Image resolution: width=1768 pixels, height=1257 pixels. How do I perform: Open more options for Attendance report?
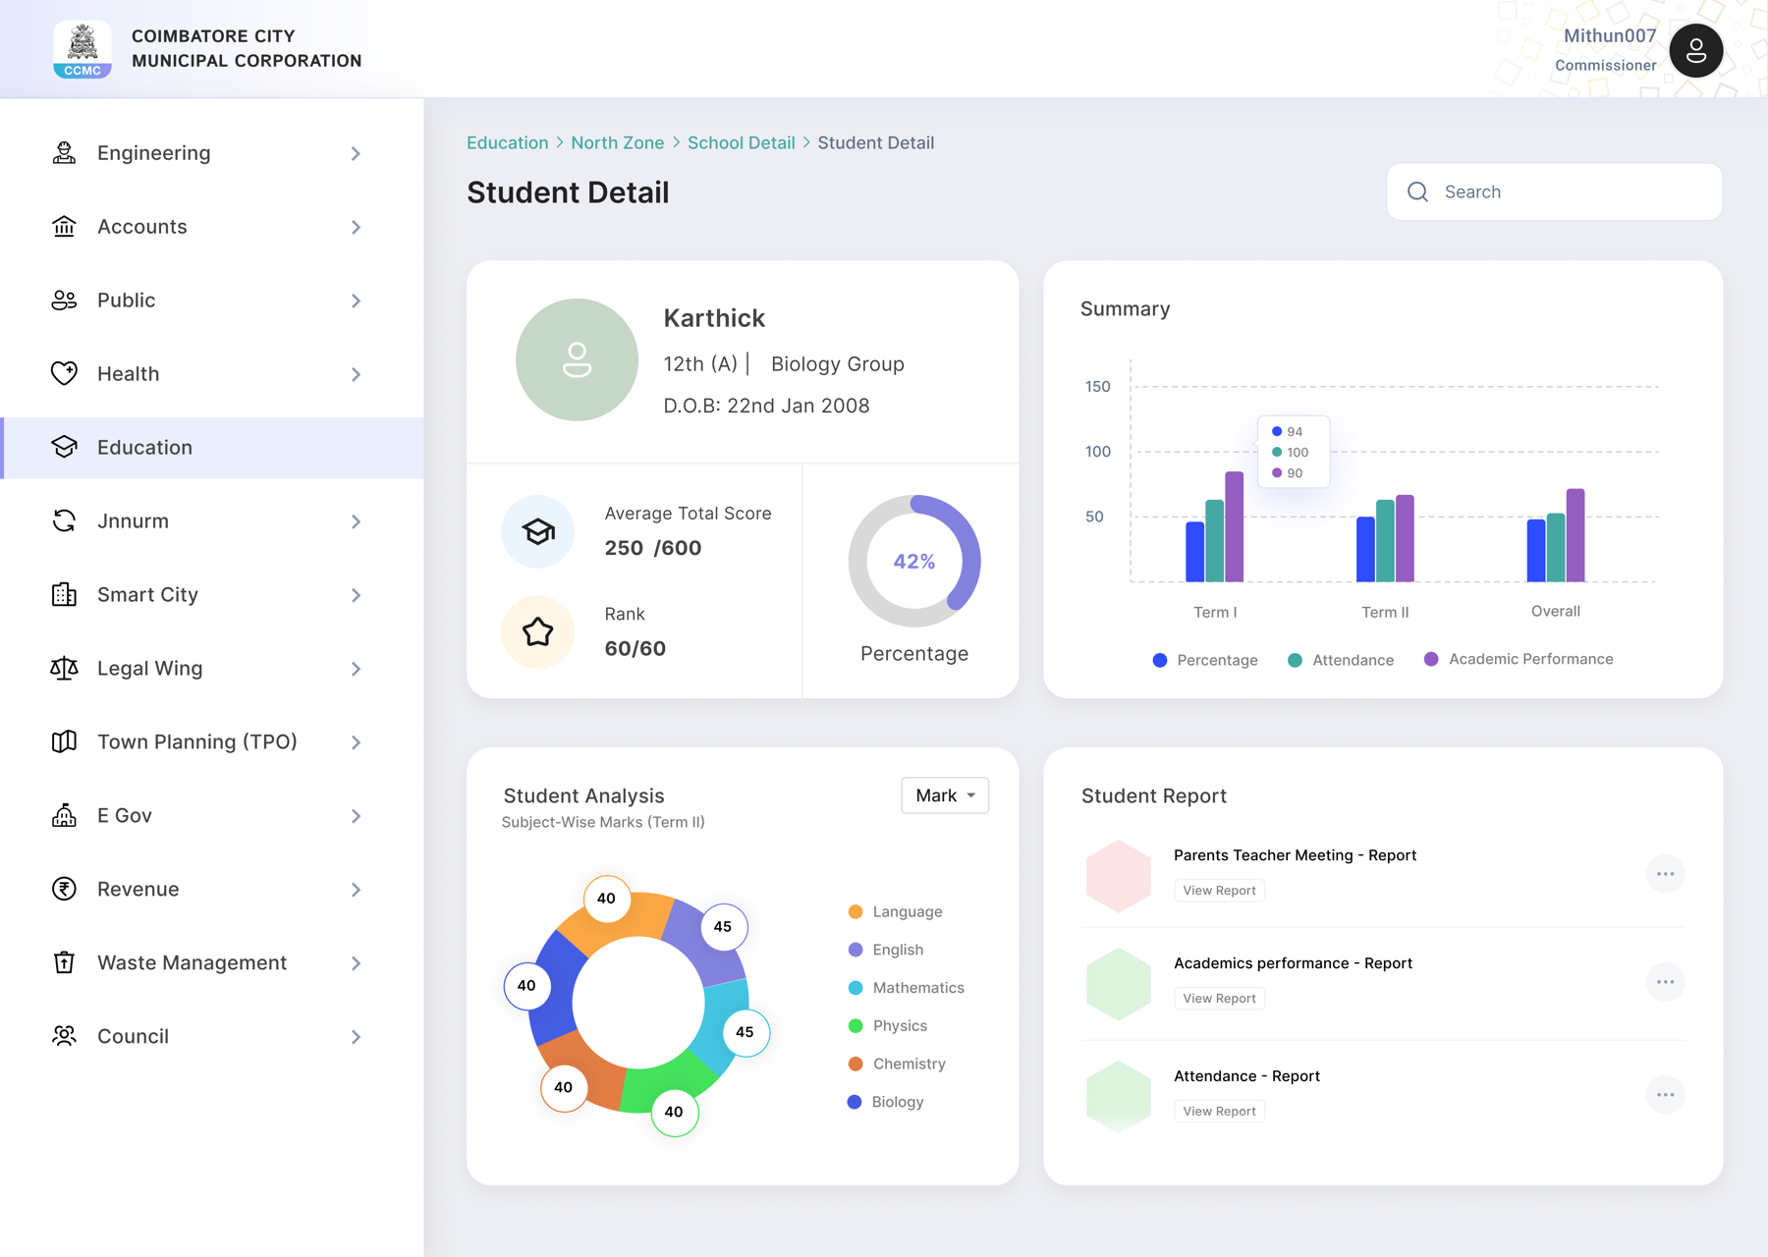(1665, 1095)
